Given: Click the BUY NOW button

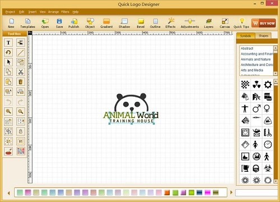Looking at the screenshot, I should tap(264, 23).
